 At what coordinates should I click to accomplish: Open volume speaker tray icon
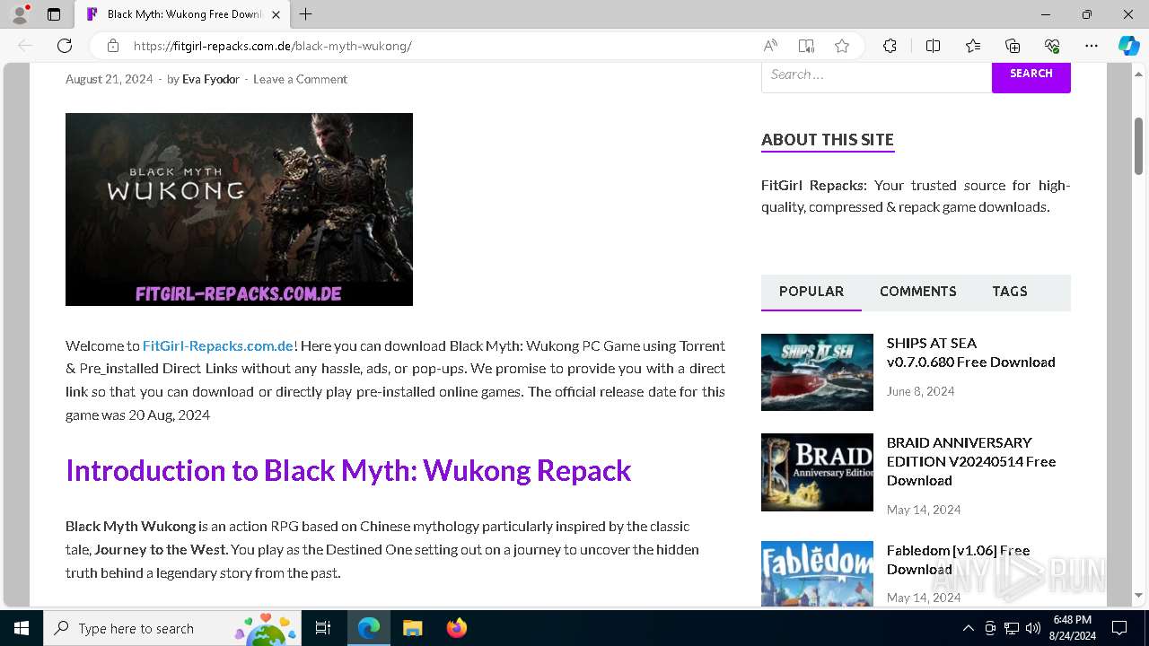click(1033, 628)
